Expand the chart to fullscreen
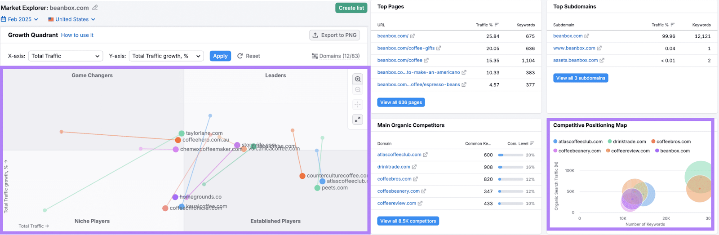The width and height of the screenshot is (719, 235). [x=358, y=120]
